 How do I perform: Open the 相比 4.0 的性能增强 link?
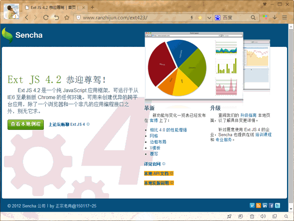tap(168, 130)
